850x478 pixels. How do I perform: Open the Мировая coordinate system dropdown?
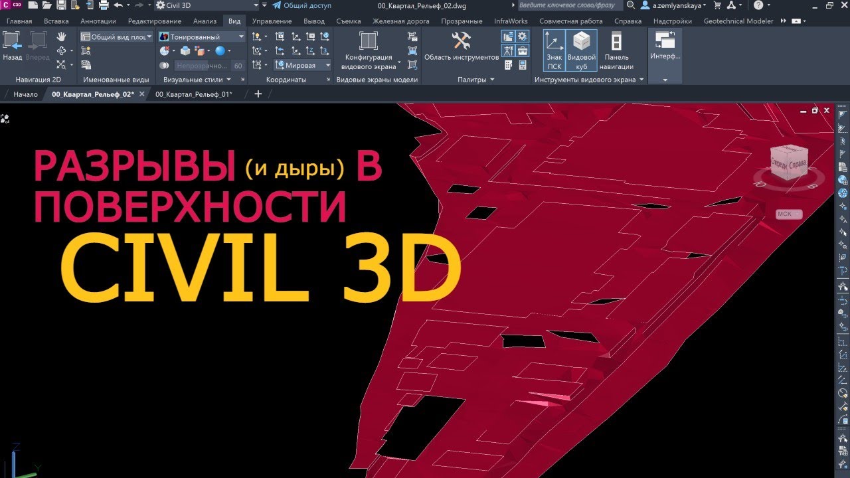coord(302,65)
